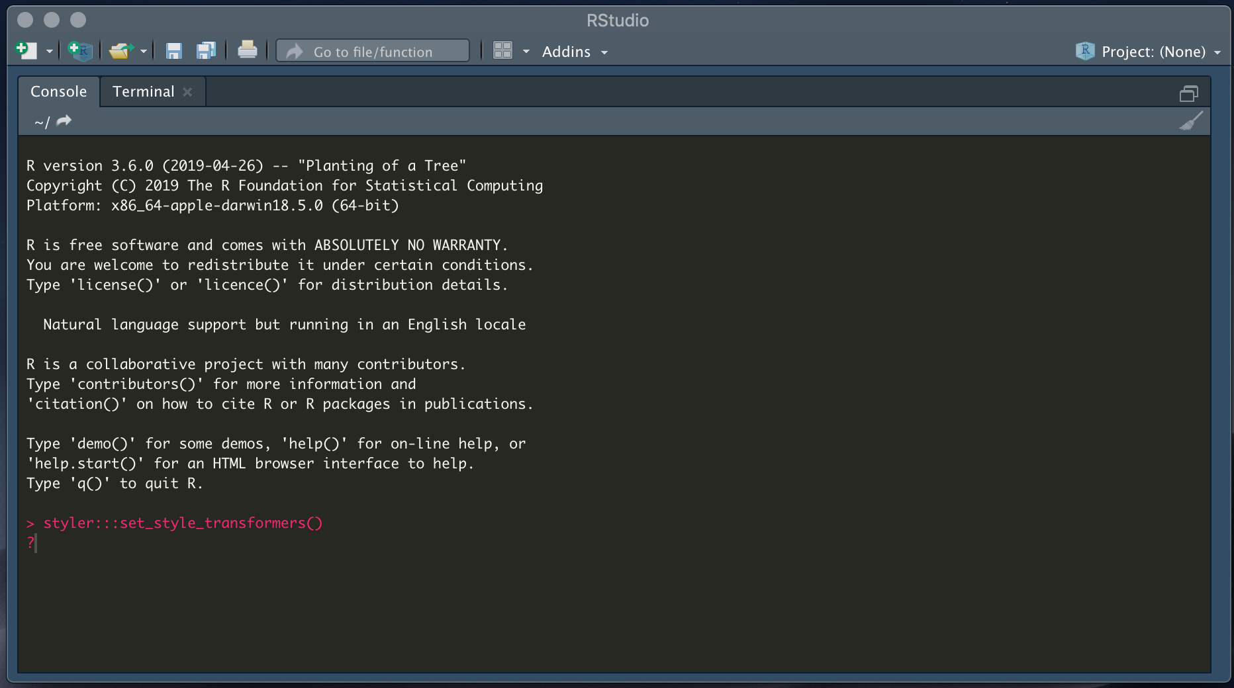Open the New File dropdown arrow
Image resolution: width=1234 pixels, height=688 pixels.
coord(49,52)
